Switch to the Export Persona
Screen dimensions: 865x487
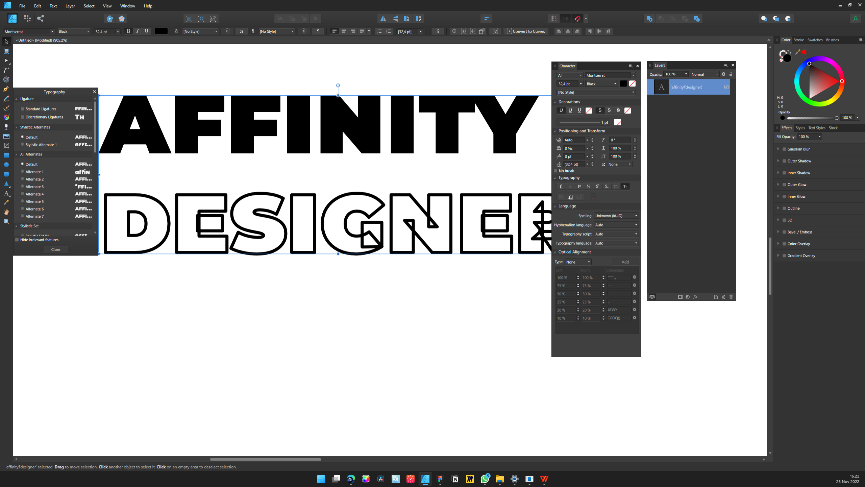41,18
